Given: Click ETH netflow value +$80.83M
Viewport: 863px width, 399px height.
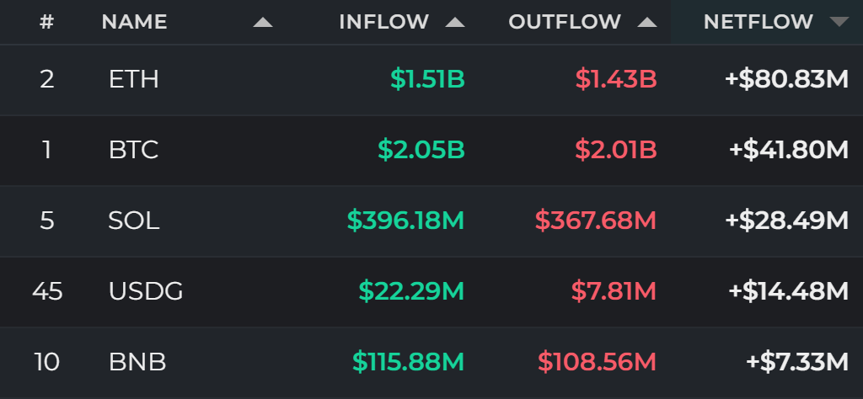Looking at the screenshot, I should click(x=786, y=80).
